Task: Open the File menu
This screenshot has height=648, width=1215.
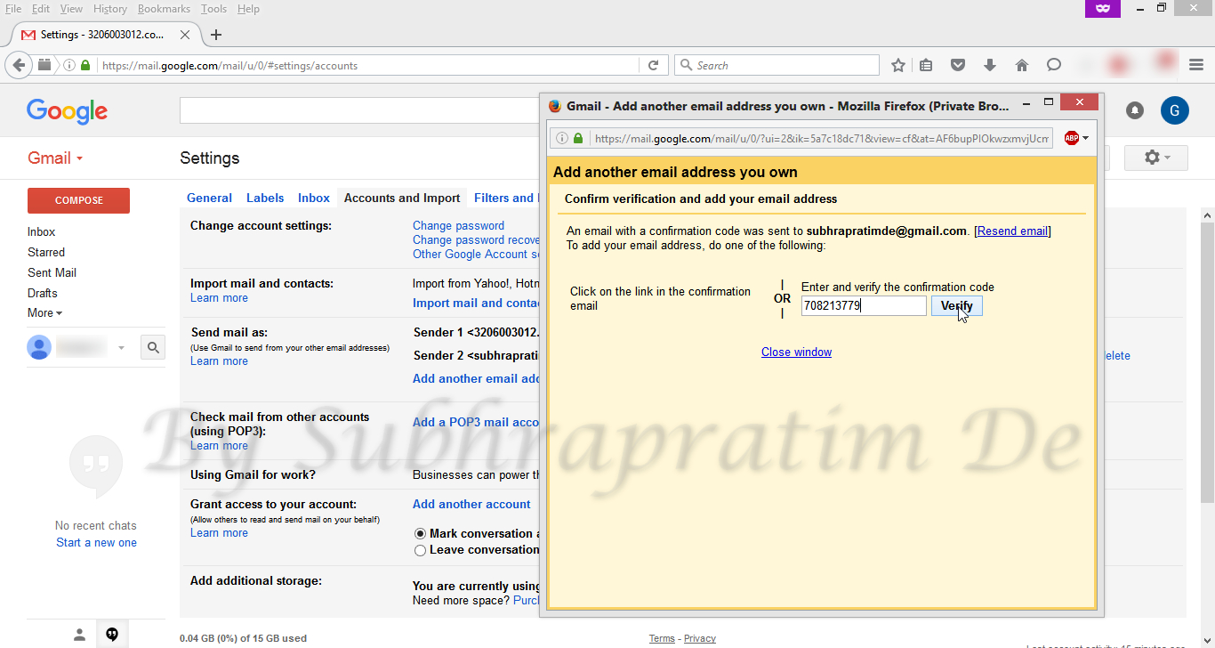Action: coord(13,9)
